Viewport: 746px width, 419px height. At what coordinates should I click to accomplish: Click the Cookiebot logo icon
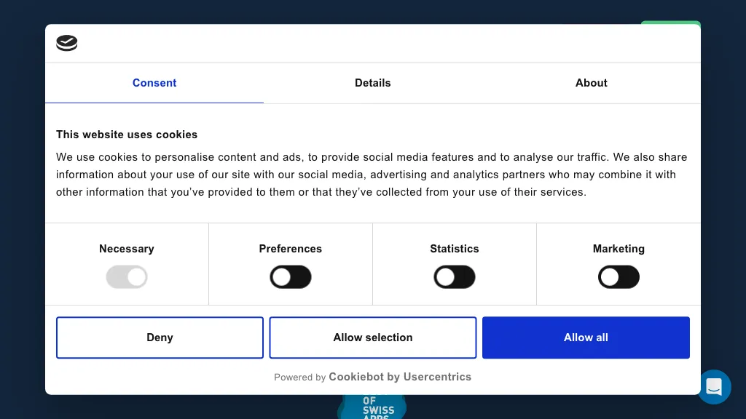67,44
